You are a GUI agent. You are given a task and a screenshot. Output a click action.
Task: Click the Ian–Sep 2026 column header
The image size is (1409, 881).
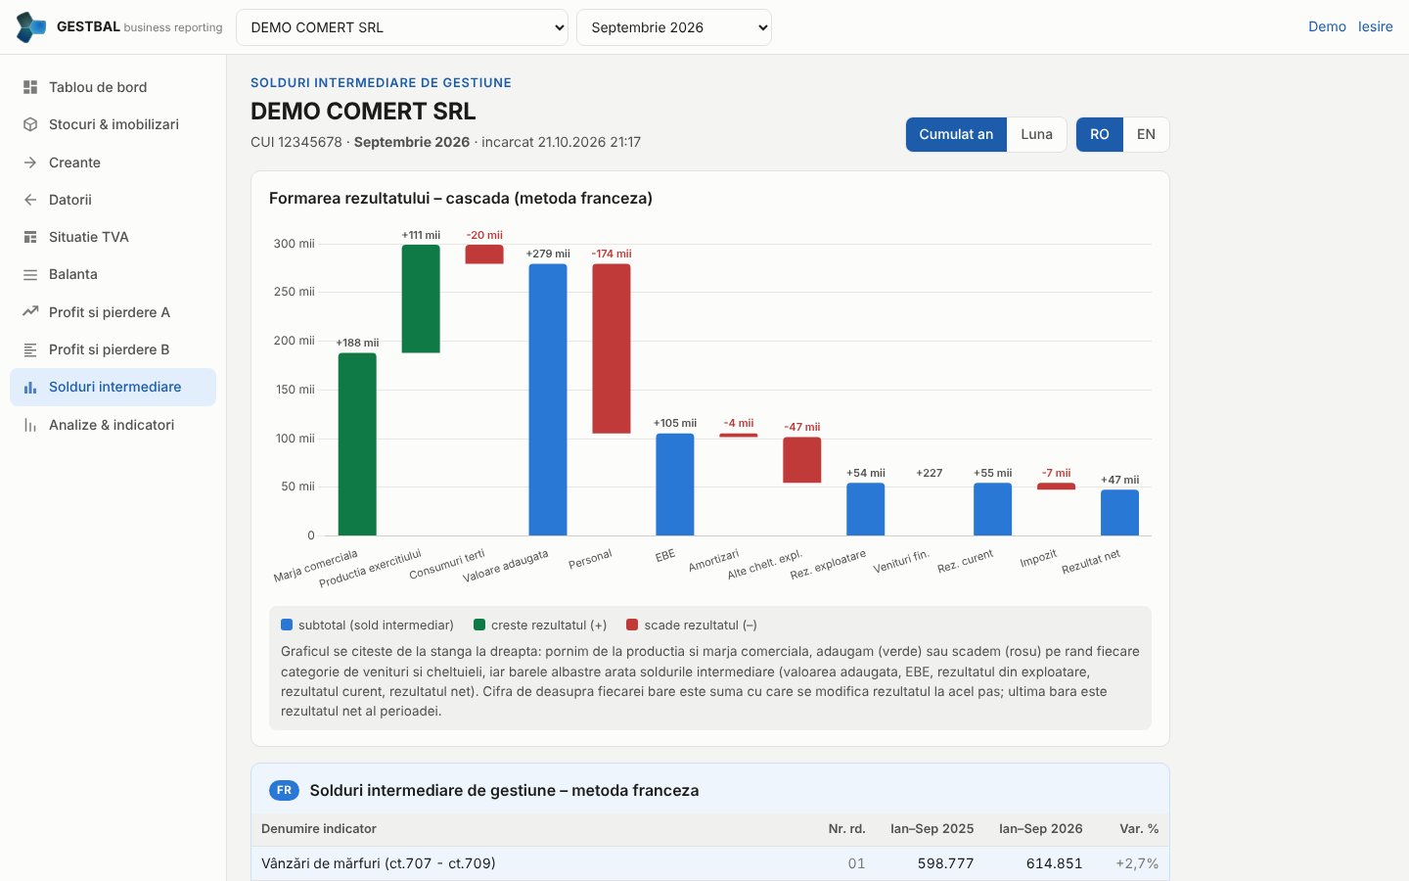pyautogui.click(x=1040, y=828)
